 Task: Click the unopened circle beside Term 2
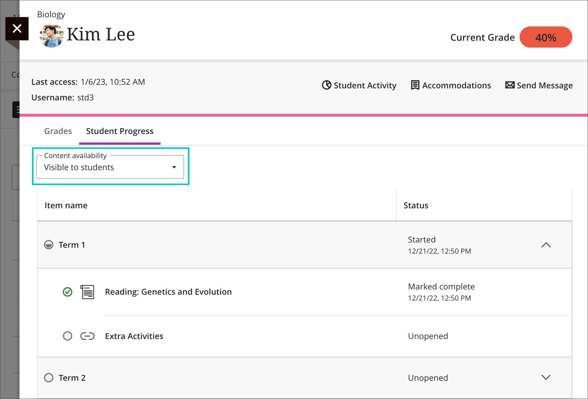coord(49,378)
